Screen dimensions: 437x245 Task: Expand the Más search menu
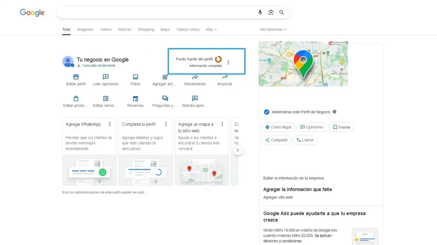point(211,29)
